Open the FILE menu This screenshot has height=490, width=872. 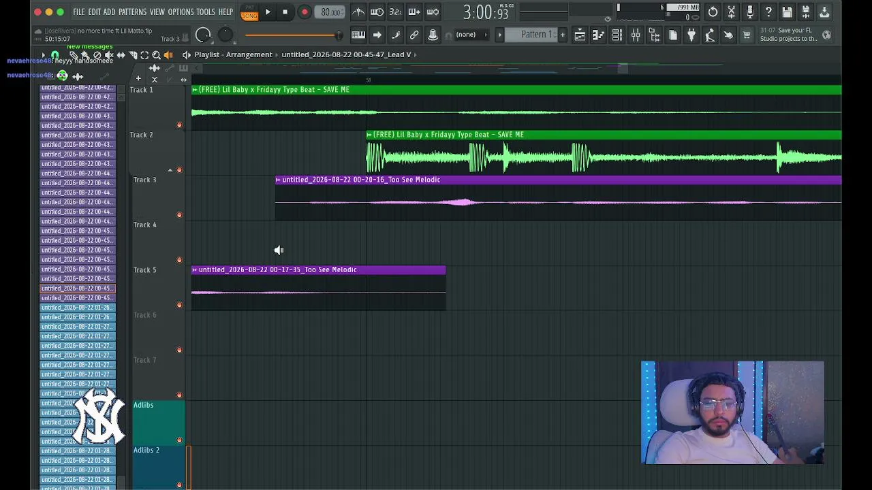[79, 12]
